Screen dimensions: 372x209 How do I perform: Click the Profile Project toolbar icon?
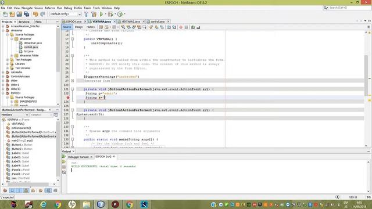(120, 14)
